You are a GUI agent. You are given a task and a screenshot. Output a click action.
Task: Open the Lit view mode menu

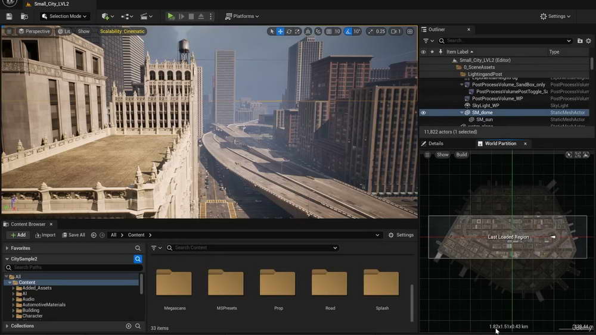[64, 32]
